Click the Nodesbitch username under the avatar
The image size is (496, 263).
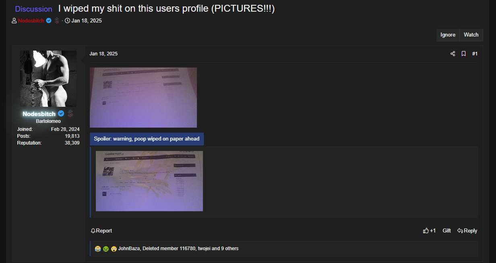(39, 114)
